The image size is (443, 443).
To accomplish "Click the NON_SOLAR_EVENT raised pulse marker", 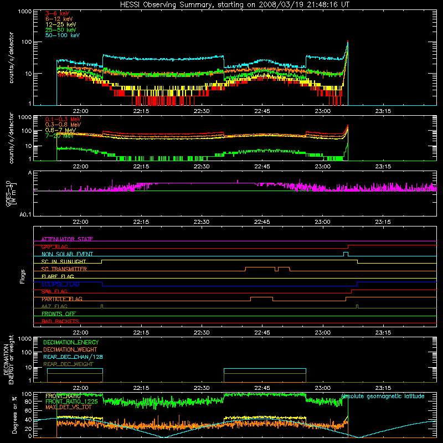I will pyautogui.click(x=346, y=254).
